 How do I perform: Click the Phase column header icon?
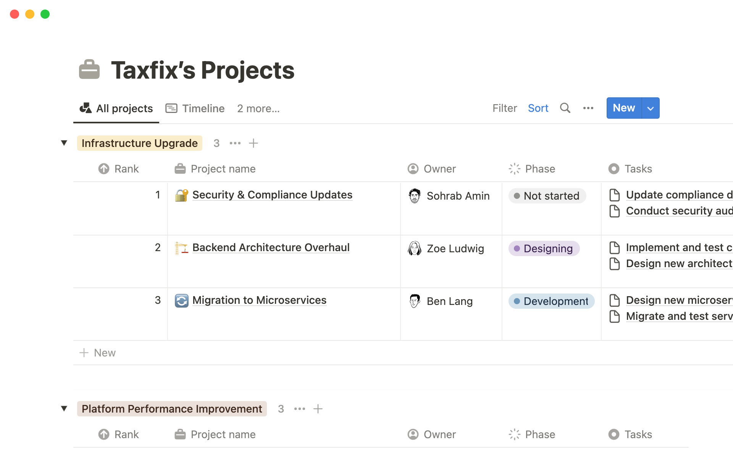tap(515, 168)
